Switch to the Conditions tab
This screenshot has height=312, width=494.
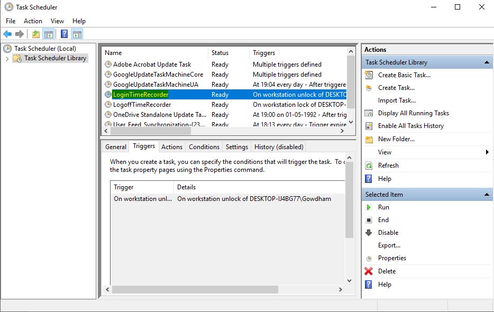204,146
